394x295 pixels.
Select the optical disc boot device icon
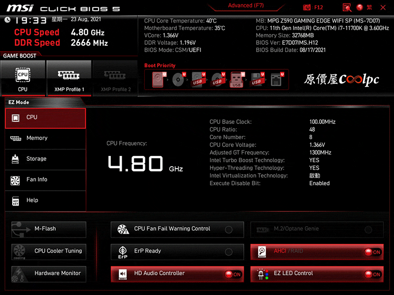178,80
